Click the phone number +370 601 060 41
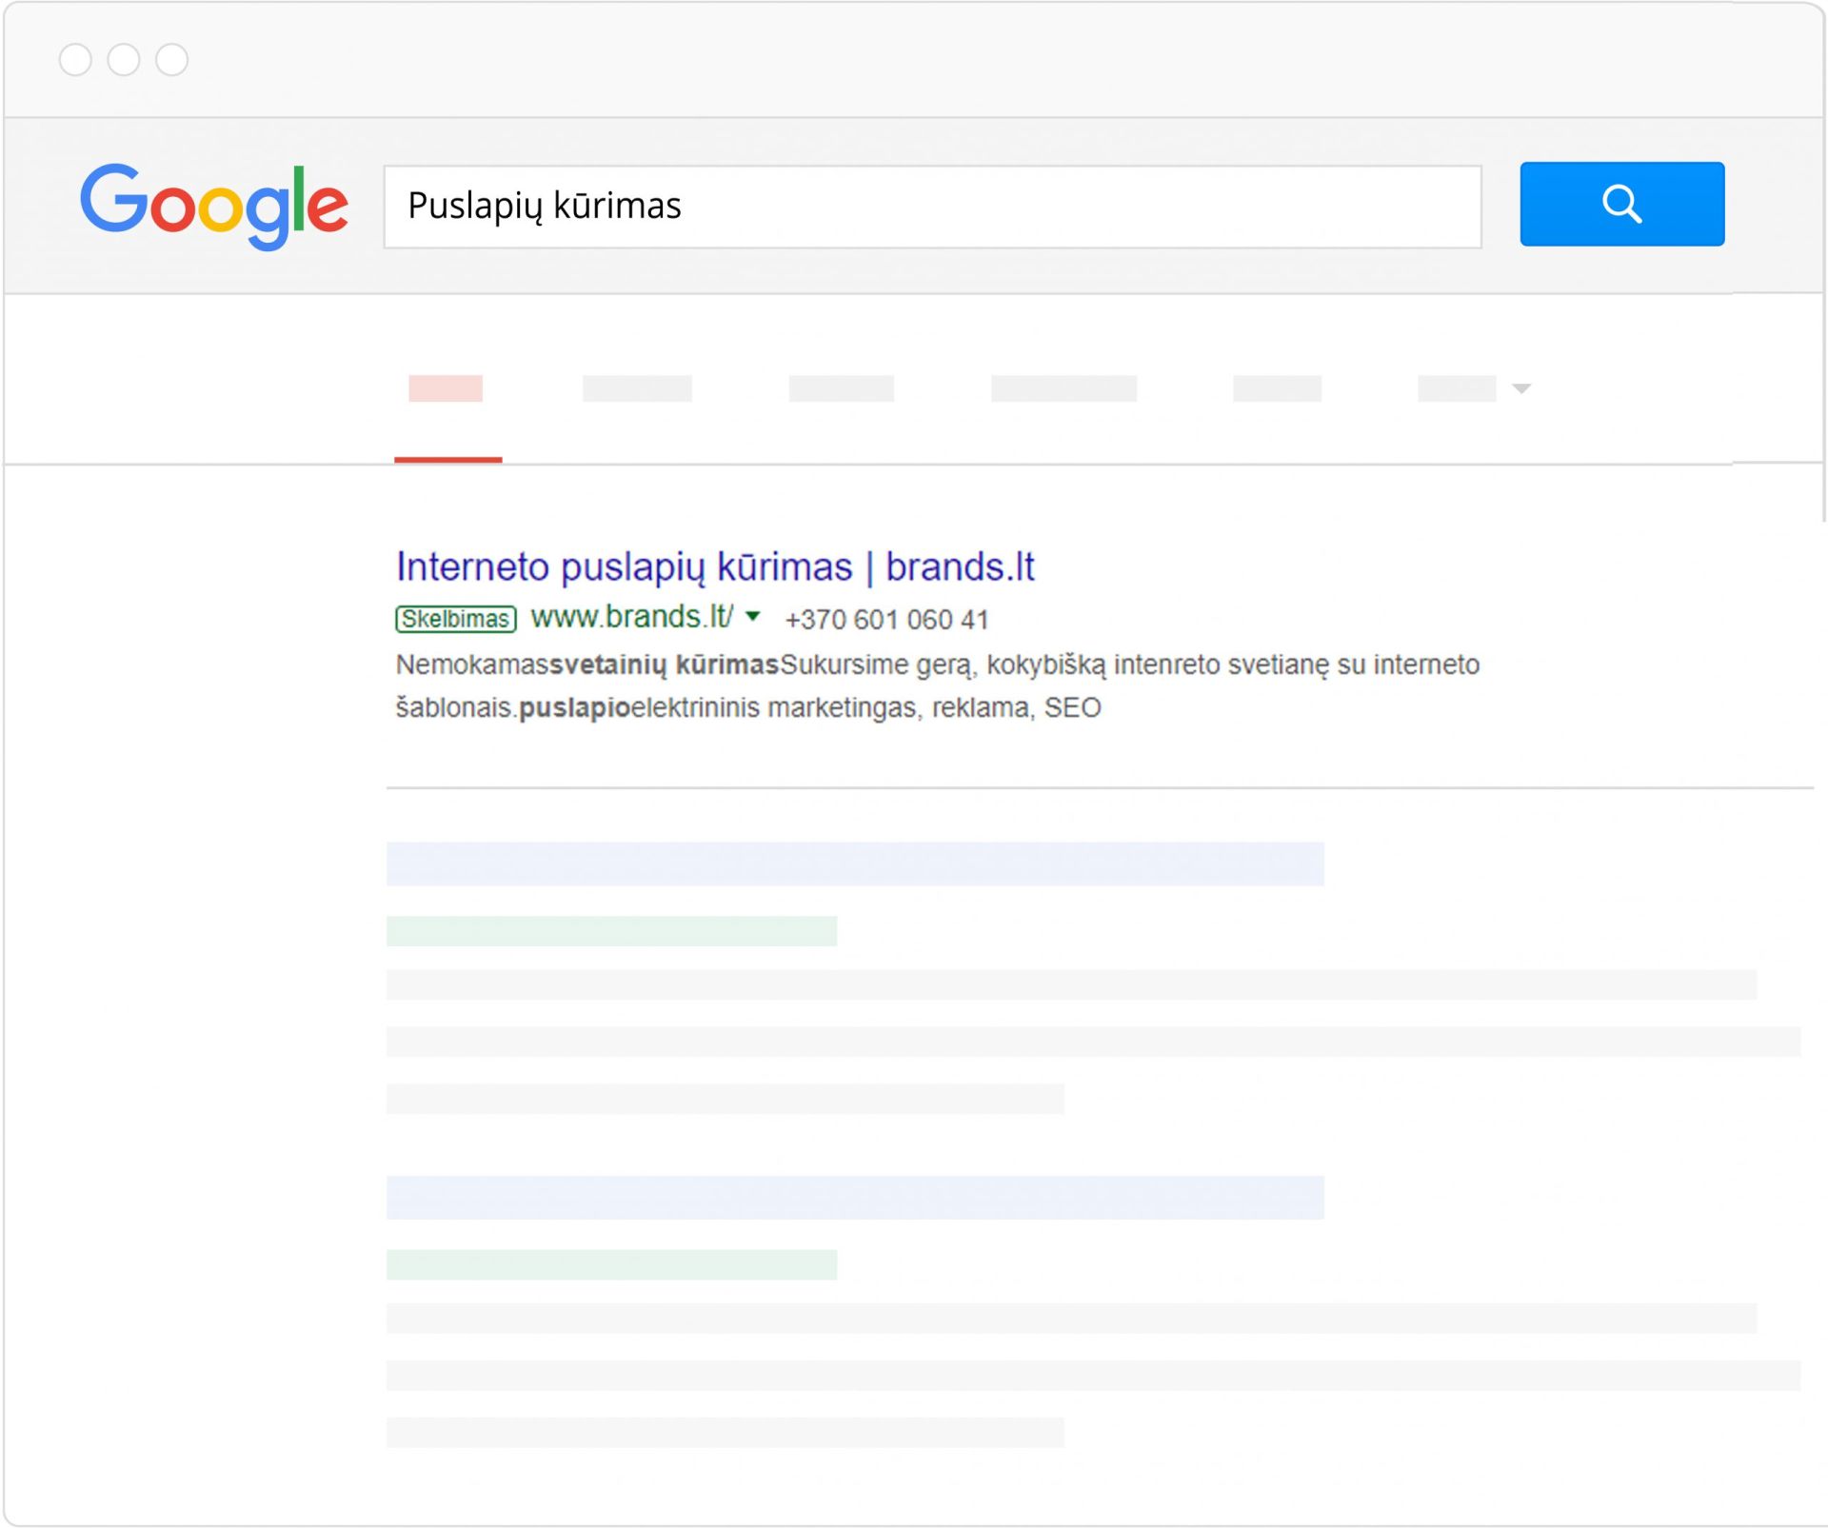 point(886,620)
